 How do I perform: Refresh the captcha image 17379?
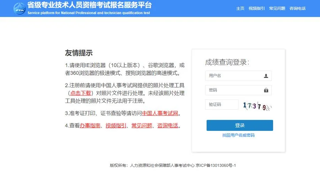point(257,106)
